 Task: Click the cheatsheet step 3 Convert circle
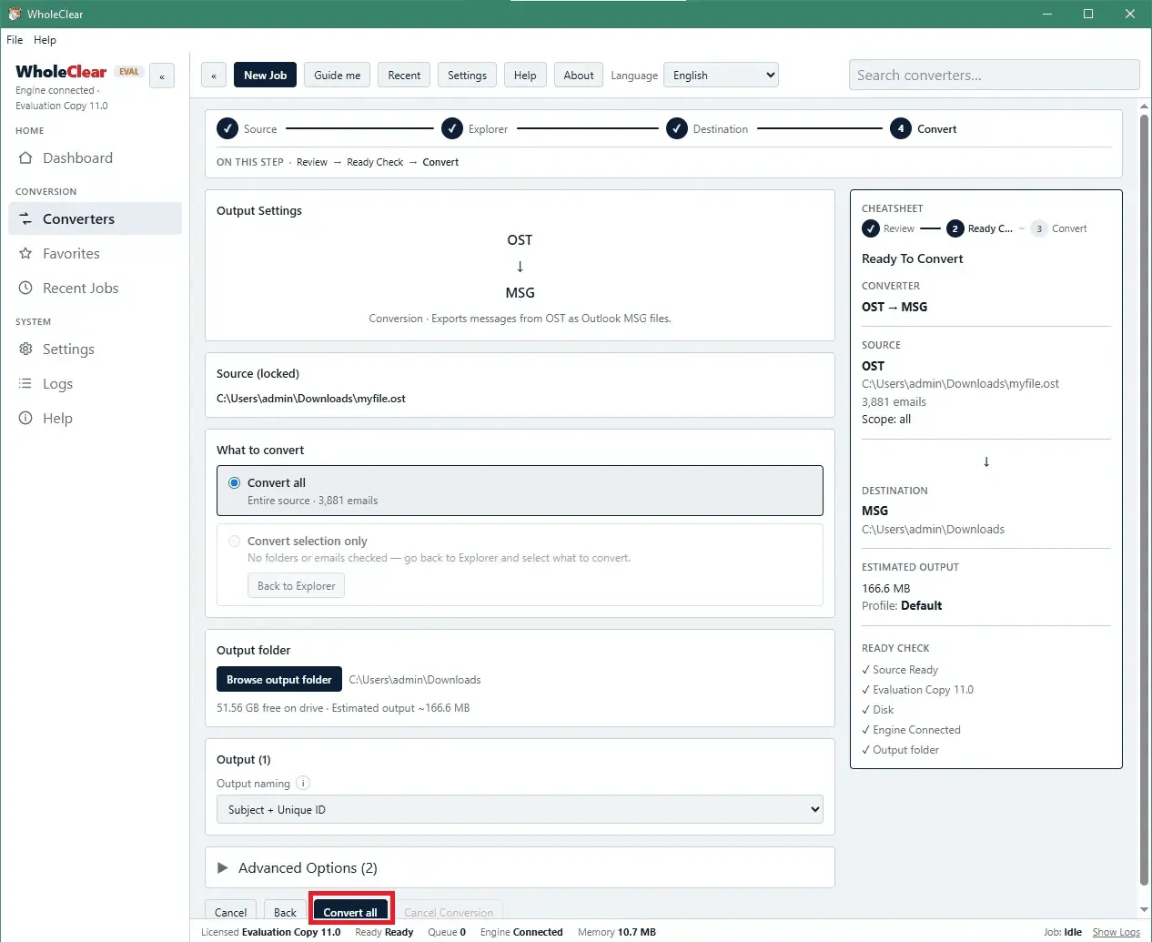point(1039,228)
